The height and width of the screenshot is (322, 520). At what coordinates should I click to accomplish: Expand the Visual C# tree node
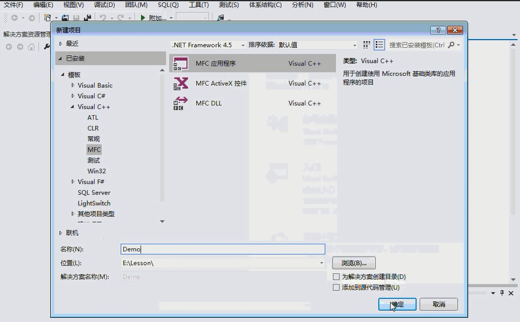pos(72,96)
